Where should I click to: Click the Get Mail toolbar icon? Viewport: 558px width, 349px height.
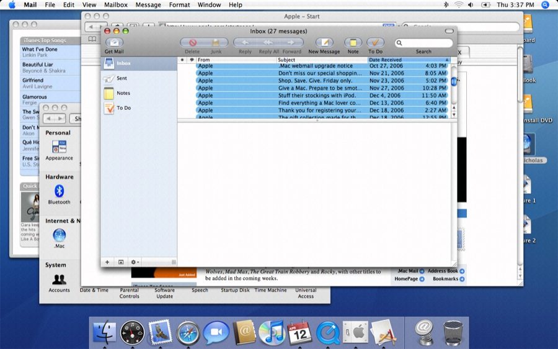(x=114, y=42)
